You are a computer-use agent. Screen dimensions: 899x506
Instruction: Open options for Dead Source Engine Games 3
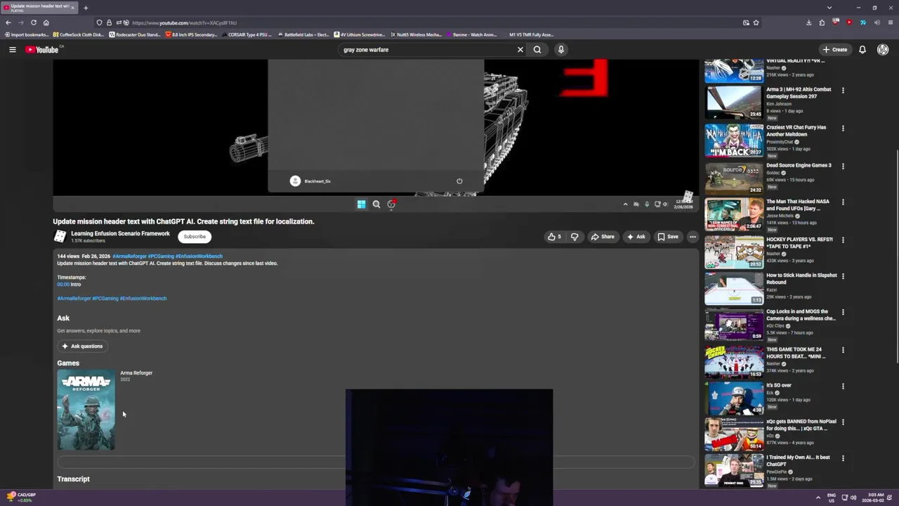tap(843, 166)
